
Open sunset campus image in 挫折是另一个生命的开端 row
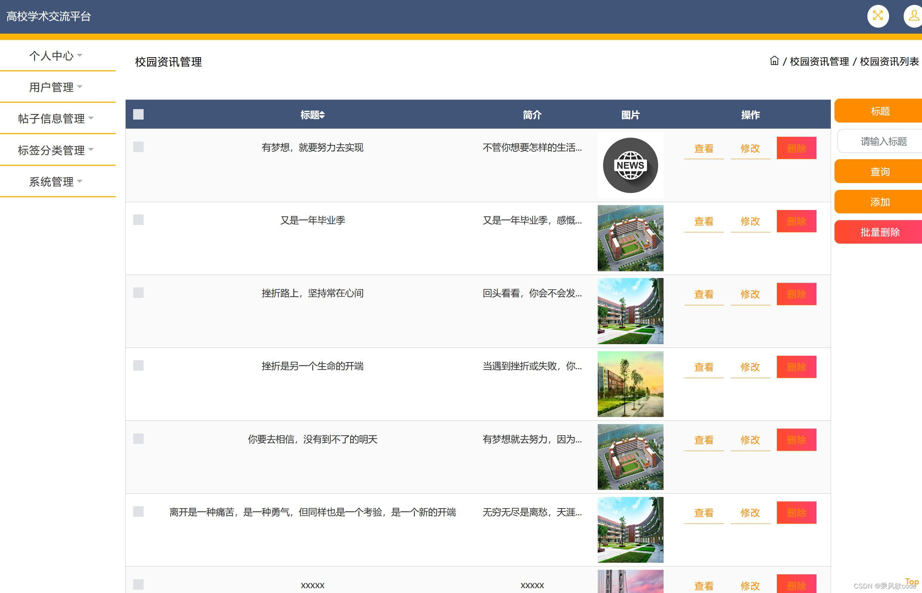pos(630,384)
